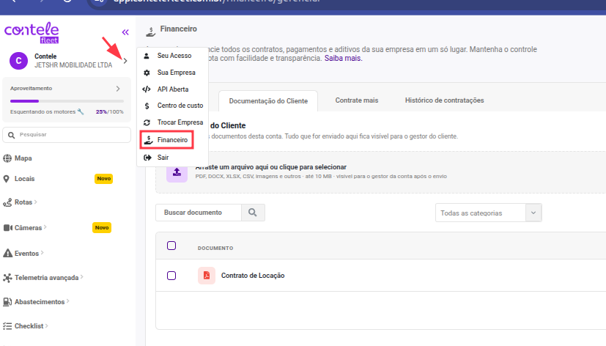The height and width of the screenshot is (346, 606).
Task: Focus the Buscar documento input field
Action: 199,213
